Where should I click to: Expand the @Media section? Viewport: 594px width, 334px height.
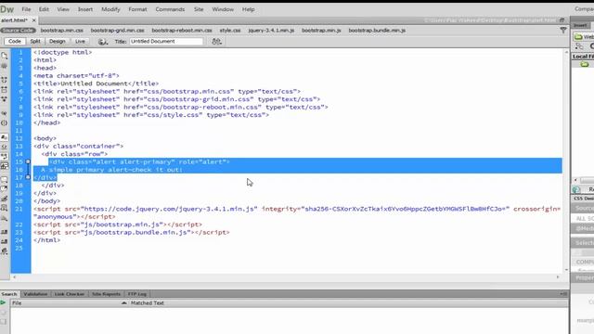(583, 228)
